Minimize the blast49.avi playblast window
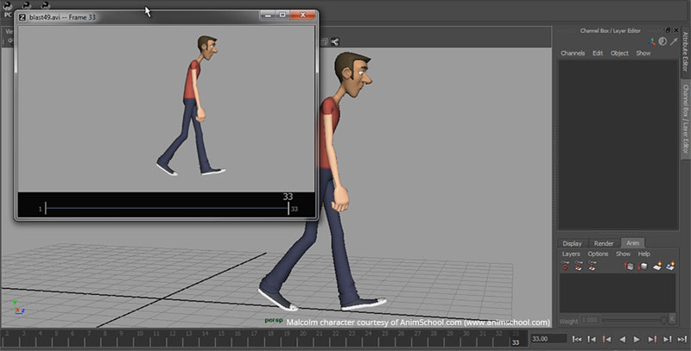Viewport: 691px width, 351px height. click(x=268, y=16)
